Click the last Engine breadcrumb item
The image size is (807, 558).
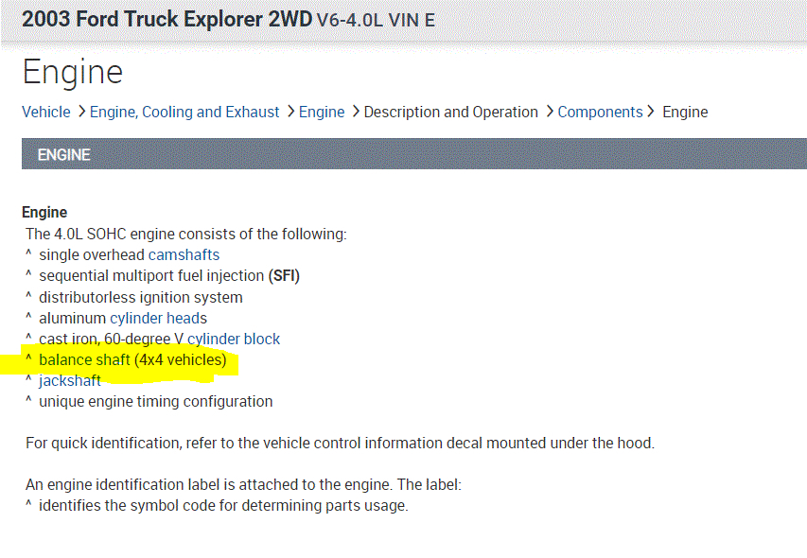pyautogui.click(x=685, y=112)
